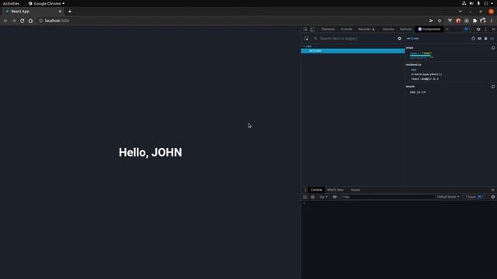
Task: Toggle the console sidebar
Action: pyautogui.click(x=305, y=197)
